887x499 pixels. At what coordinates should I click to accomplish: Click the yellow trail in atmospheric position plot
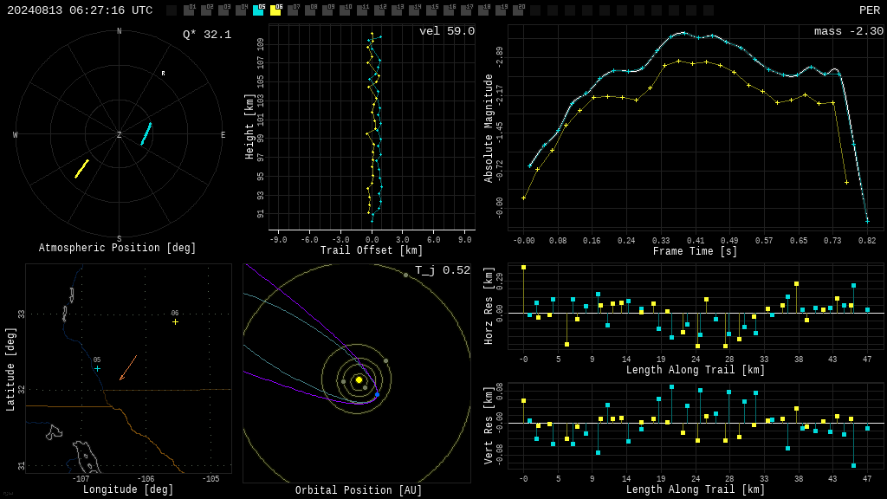82,169
